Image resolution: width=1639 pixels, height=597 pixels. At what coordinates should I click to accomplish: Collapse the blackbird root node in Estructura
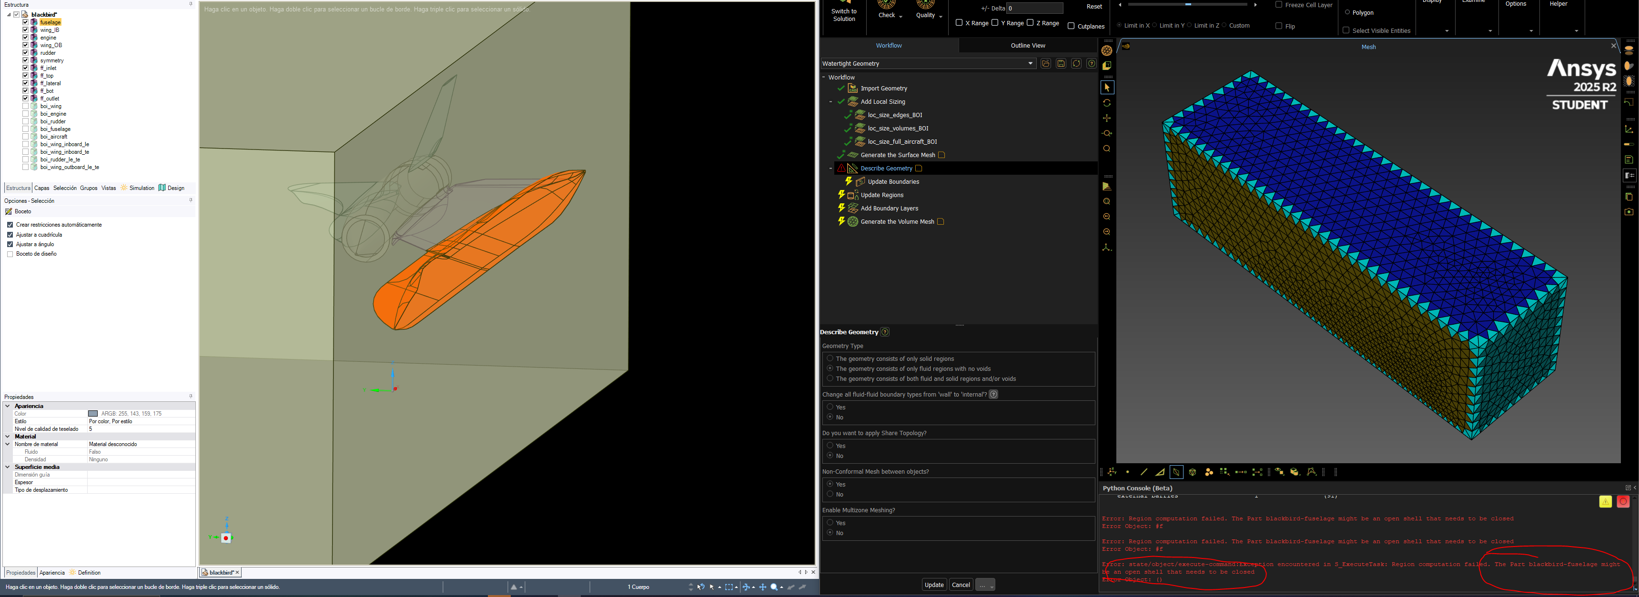(9, 15)
